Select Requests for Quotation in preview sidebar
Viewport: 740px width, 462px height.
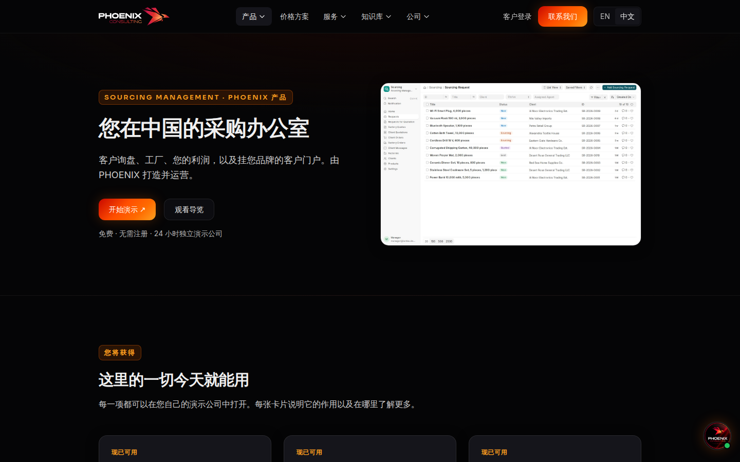tap(401, 122)
